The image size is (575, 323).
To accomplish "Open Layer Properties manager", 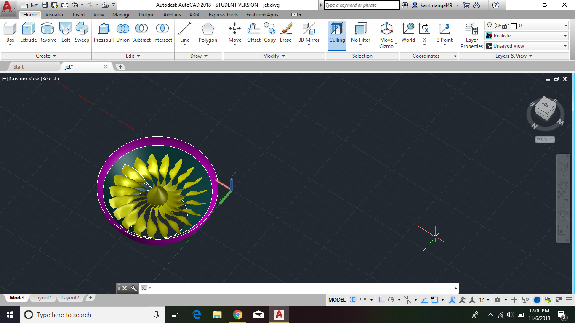I will pos(471,35).
